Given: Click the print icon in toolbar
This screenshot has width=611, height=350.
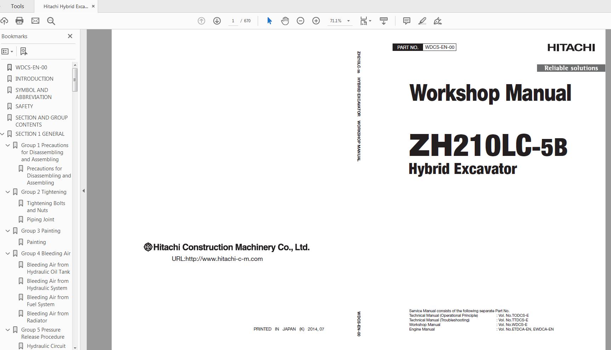Looking at the screenshot, I should 19,21.
